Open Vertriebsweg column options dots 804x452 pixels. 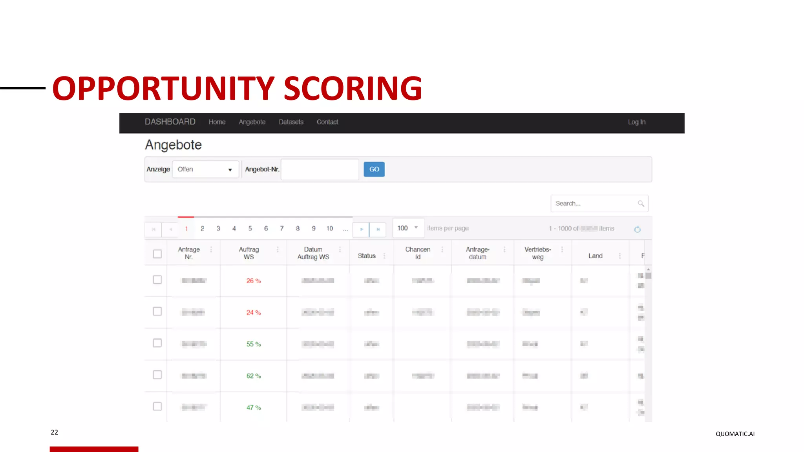(x=562, y=250)
